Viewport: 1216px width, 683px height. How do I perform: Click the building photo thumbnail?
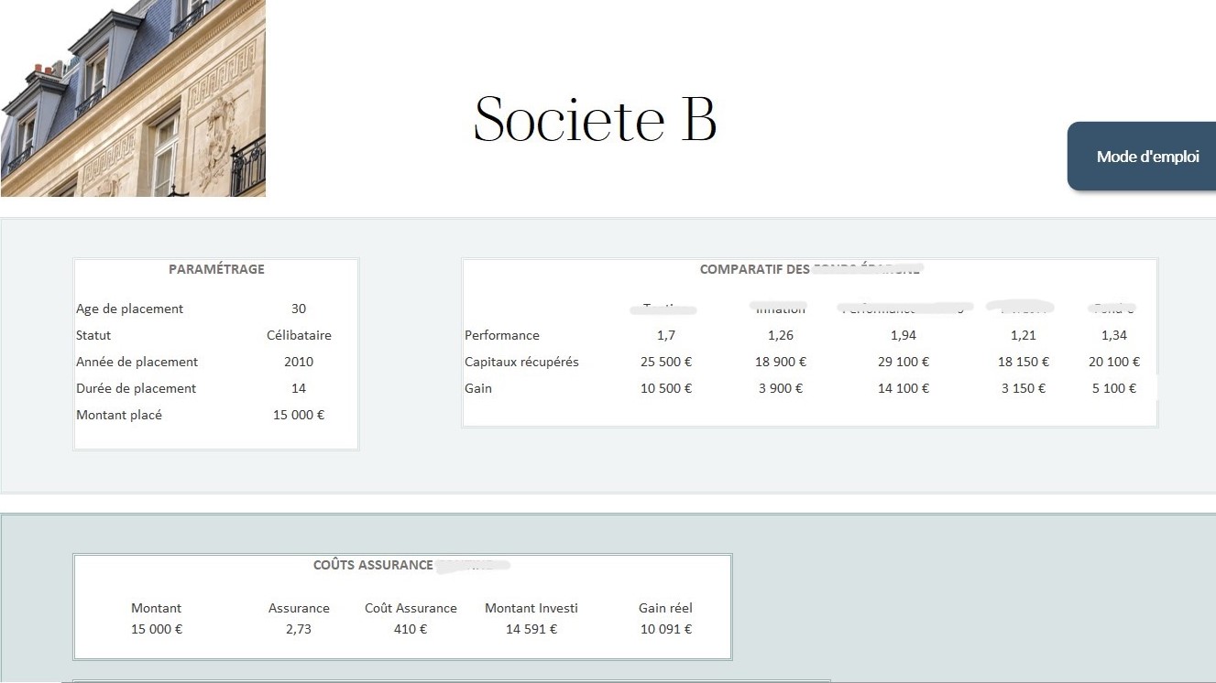(133, 98)
